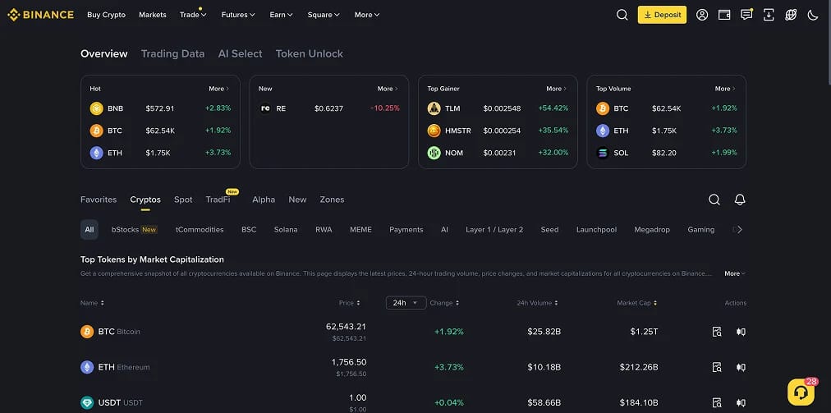Click HMSTR coin icon in Top Gainer
Viewport: 831px width, 413px height.
click(x=434, y=131)
